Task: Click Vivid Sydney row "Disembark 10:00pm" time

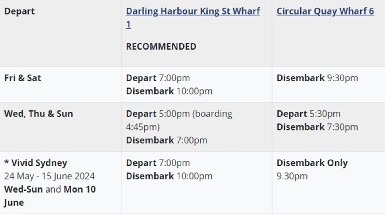Action: (x=169, y=176)
